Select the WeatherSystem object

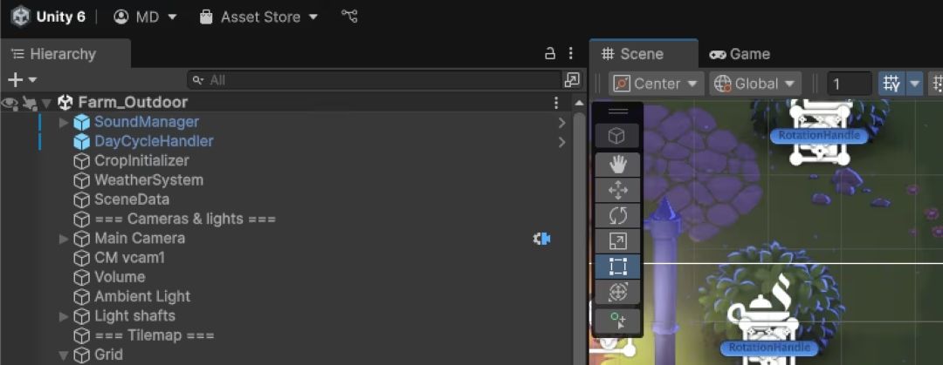click(x=148, y=180)
